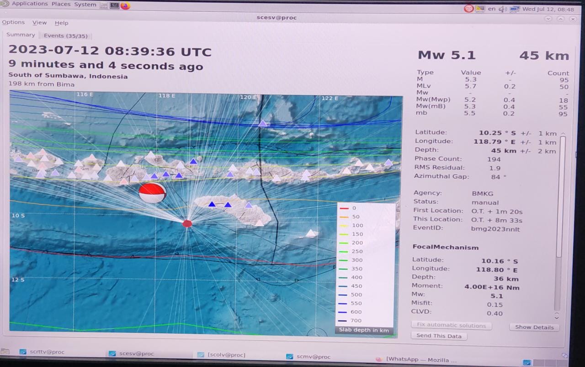585x367 pixels.
Task: Click the display monitor tray icon
Action: click(x=480, y=8)
